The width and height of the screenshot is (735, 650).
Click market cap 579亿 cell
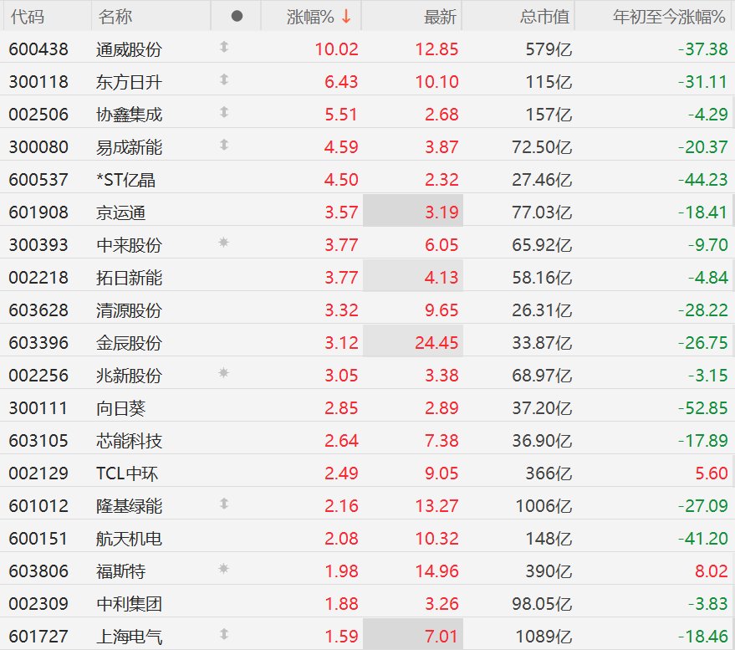(x=549, y=49)
